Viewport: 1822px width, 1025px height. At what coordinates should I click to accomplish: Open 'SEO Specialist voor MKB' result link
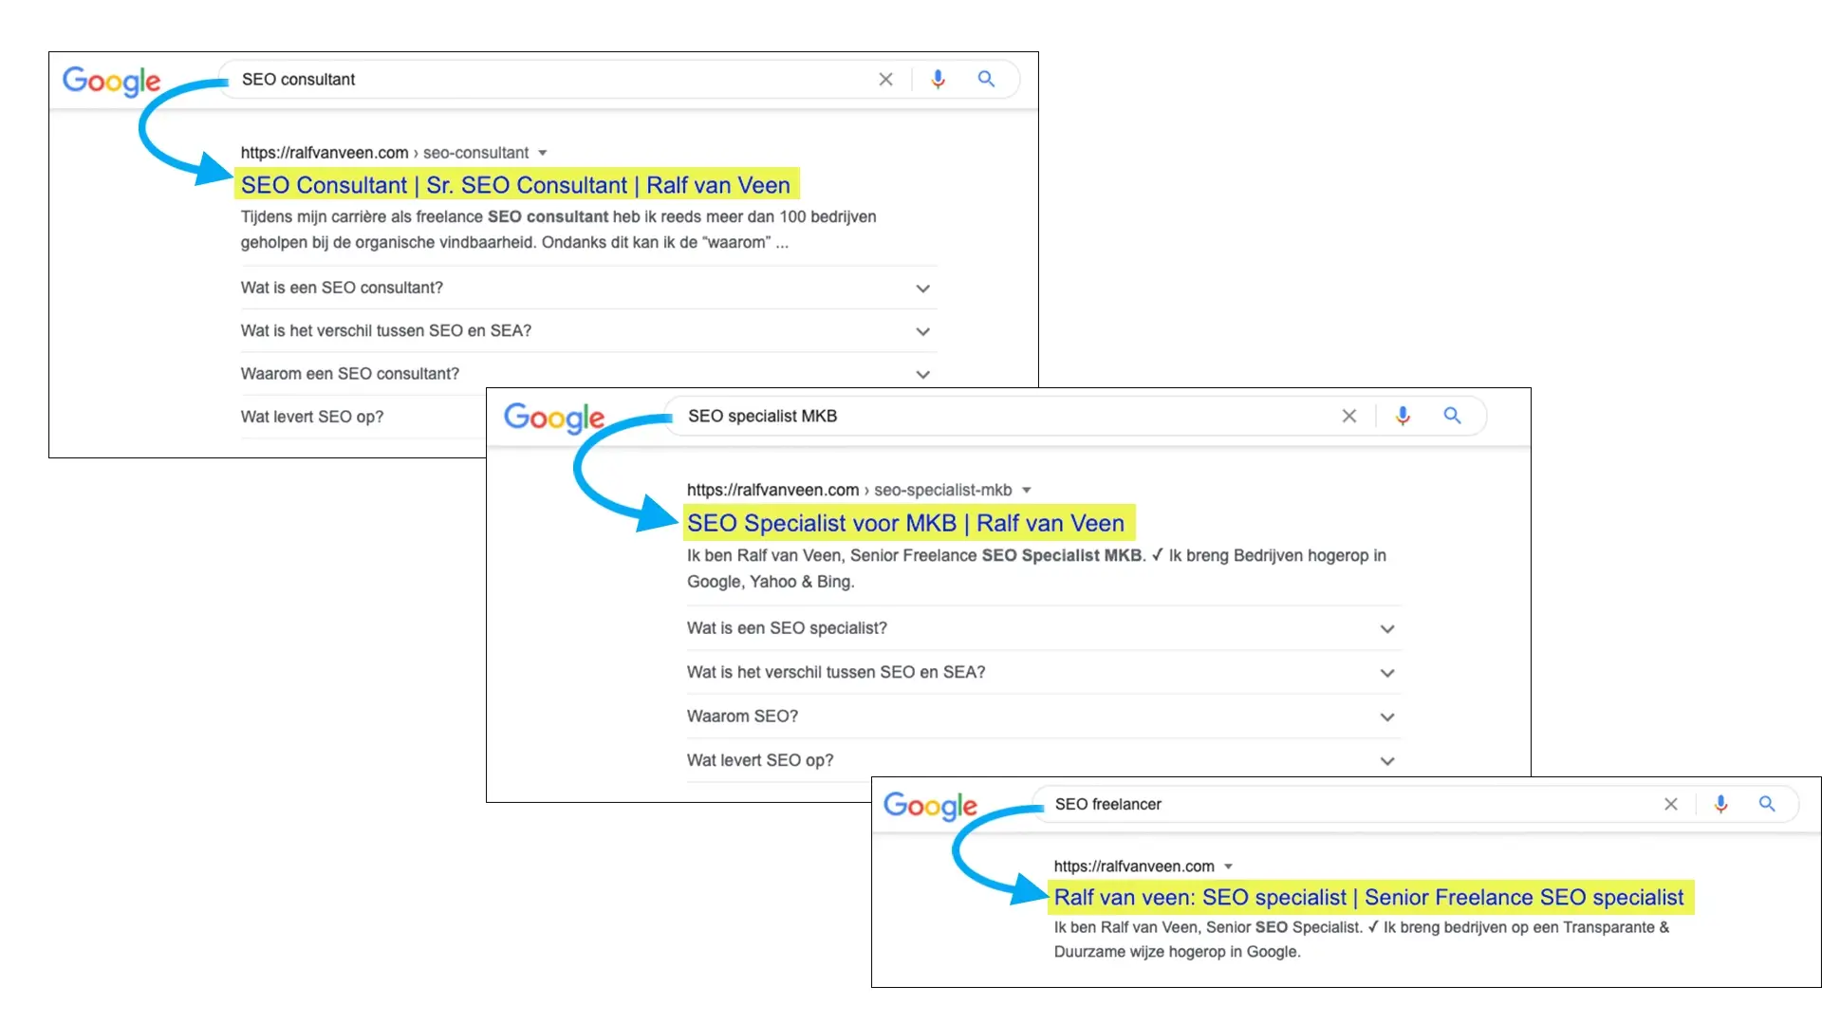pyautogui.click(x=905, y=523)
